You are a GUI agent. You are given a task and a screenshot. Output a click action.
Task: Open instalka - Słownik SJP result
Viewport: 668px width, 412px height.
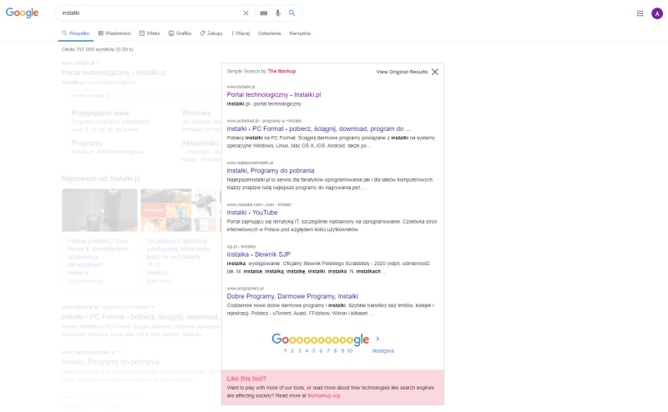point(258,254)
